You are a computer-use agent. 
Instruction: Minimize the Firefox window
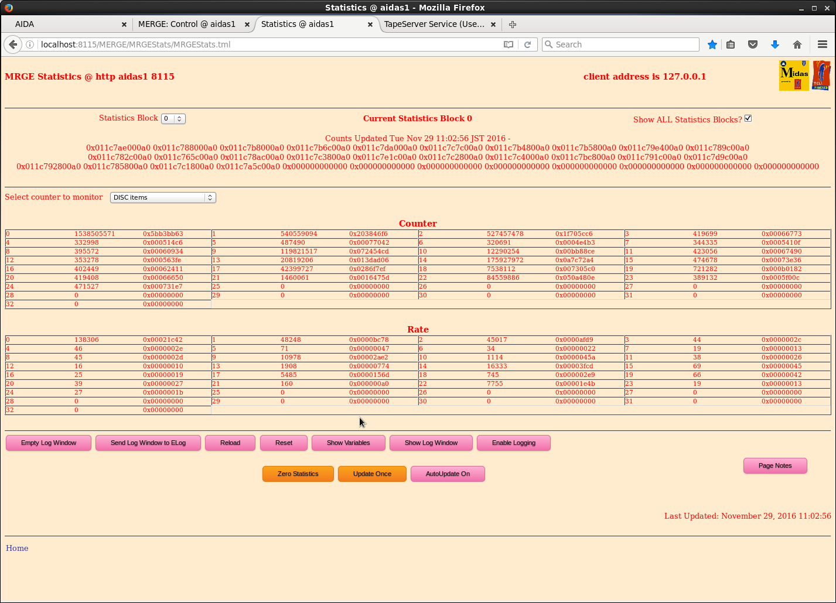pos(803,8)
